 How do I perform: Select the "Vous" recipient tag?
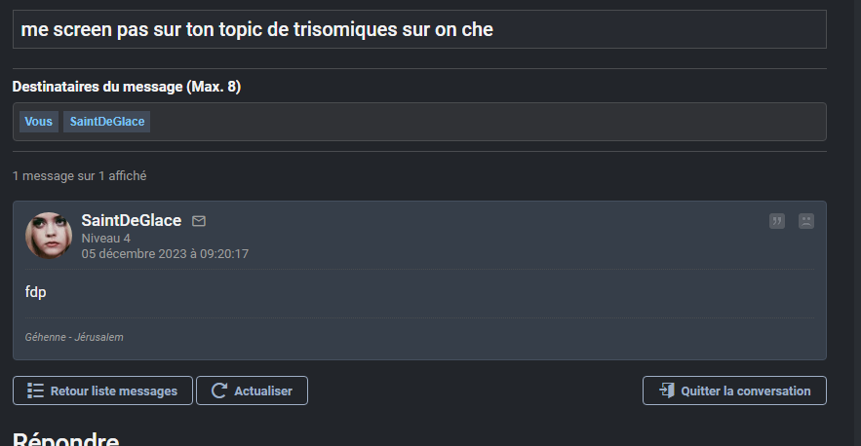pos(39,122)
